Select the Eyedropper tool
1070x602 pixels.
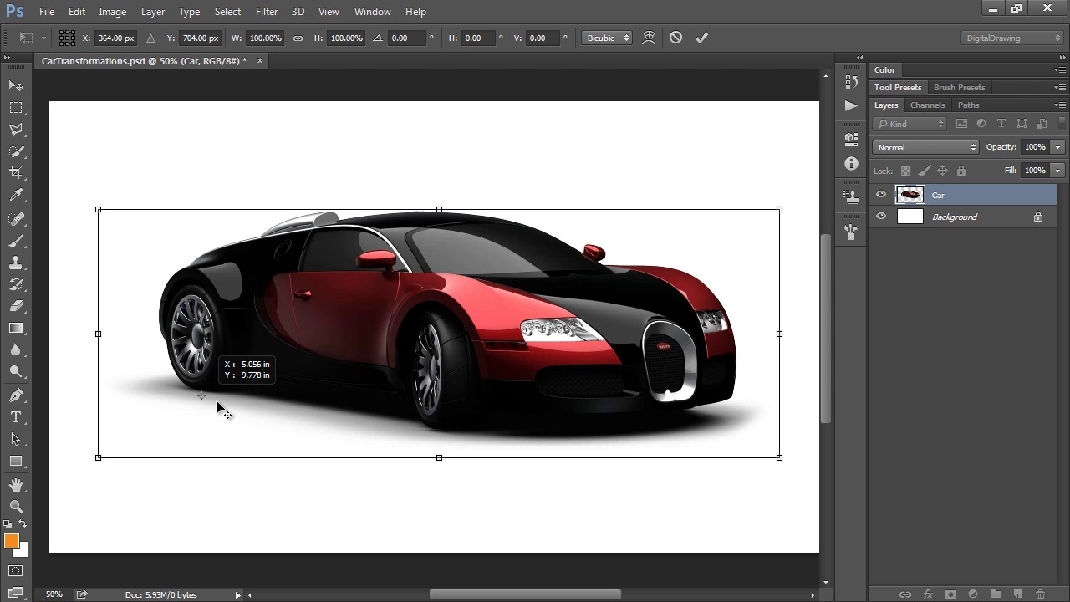tap(16, 195)
